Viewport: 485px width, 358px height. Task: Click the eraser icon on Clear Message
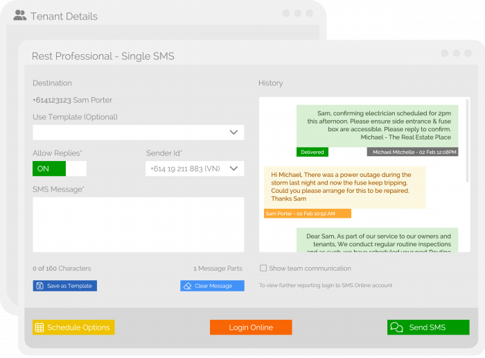coord(187,286)
